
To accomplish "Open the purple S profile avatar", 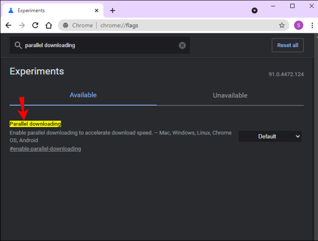I will tap(299, 25).
